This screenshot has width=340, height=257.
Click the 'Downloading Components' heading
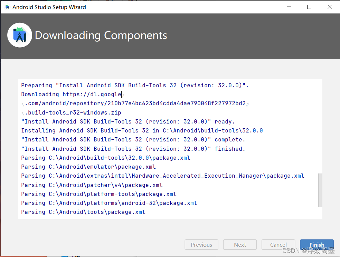(x=101, y=35)
